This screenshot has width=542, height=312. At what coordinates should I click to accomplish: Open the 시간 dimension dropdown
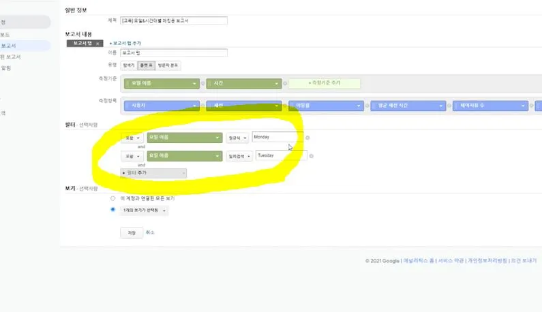pos(244,83)
